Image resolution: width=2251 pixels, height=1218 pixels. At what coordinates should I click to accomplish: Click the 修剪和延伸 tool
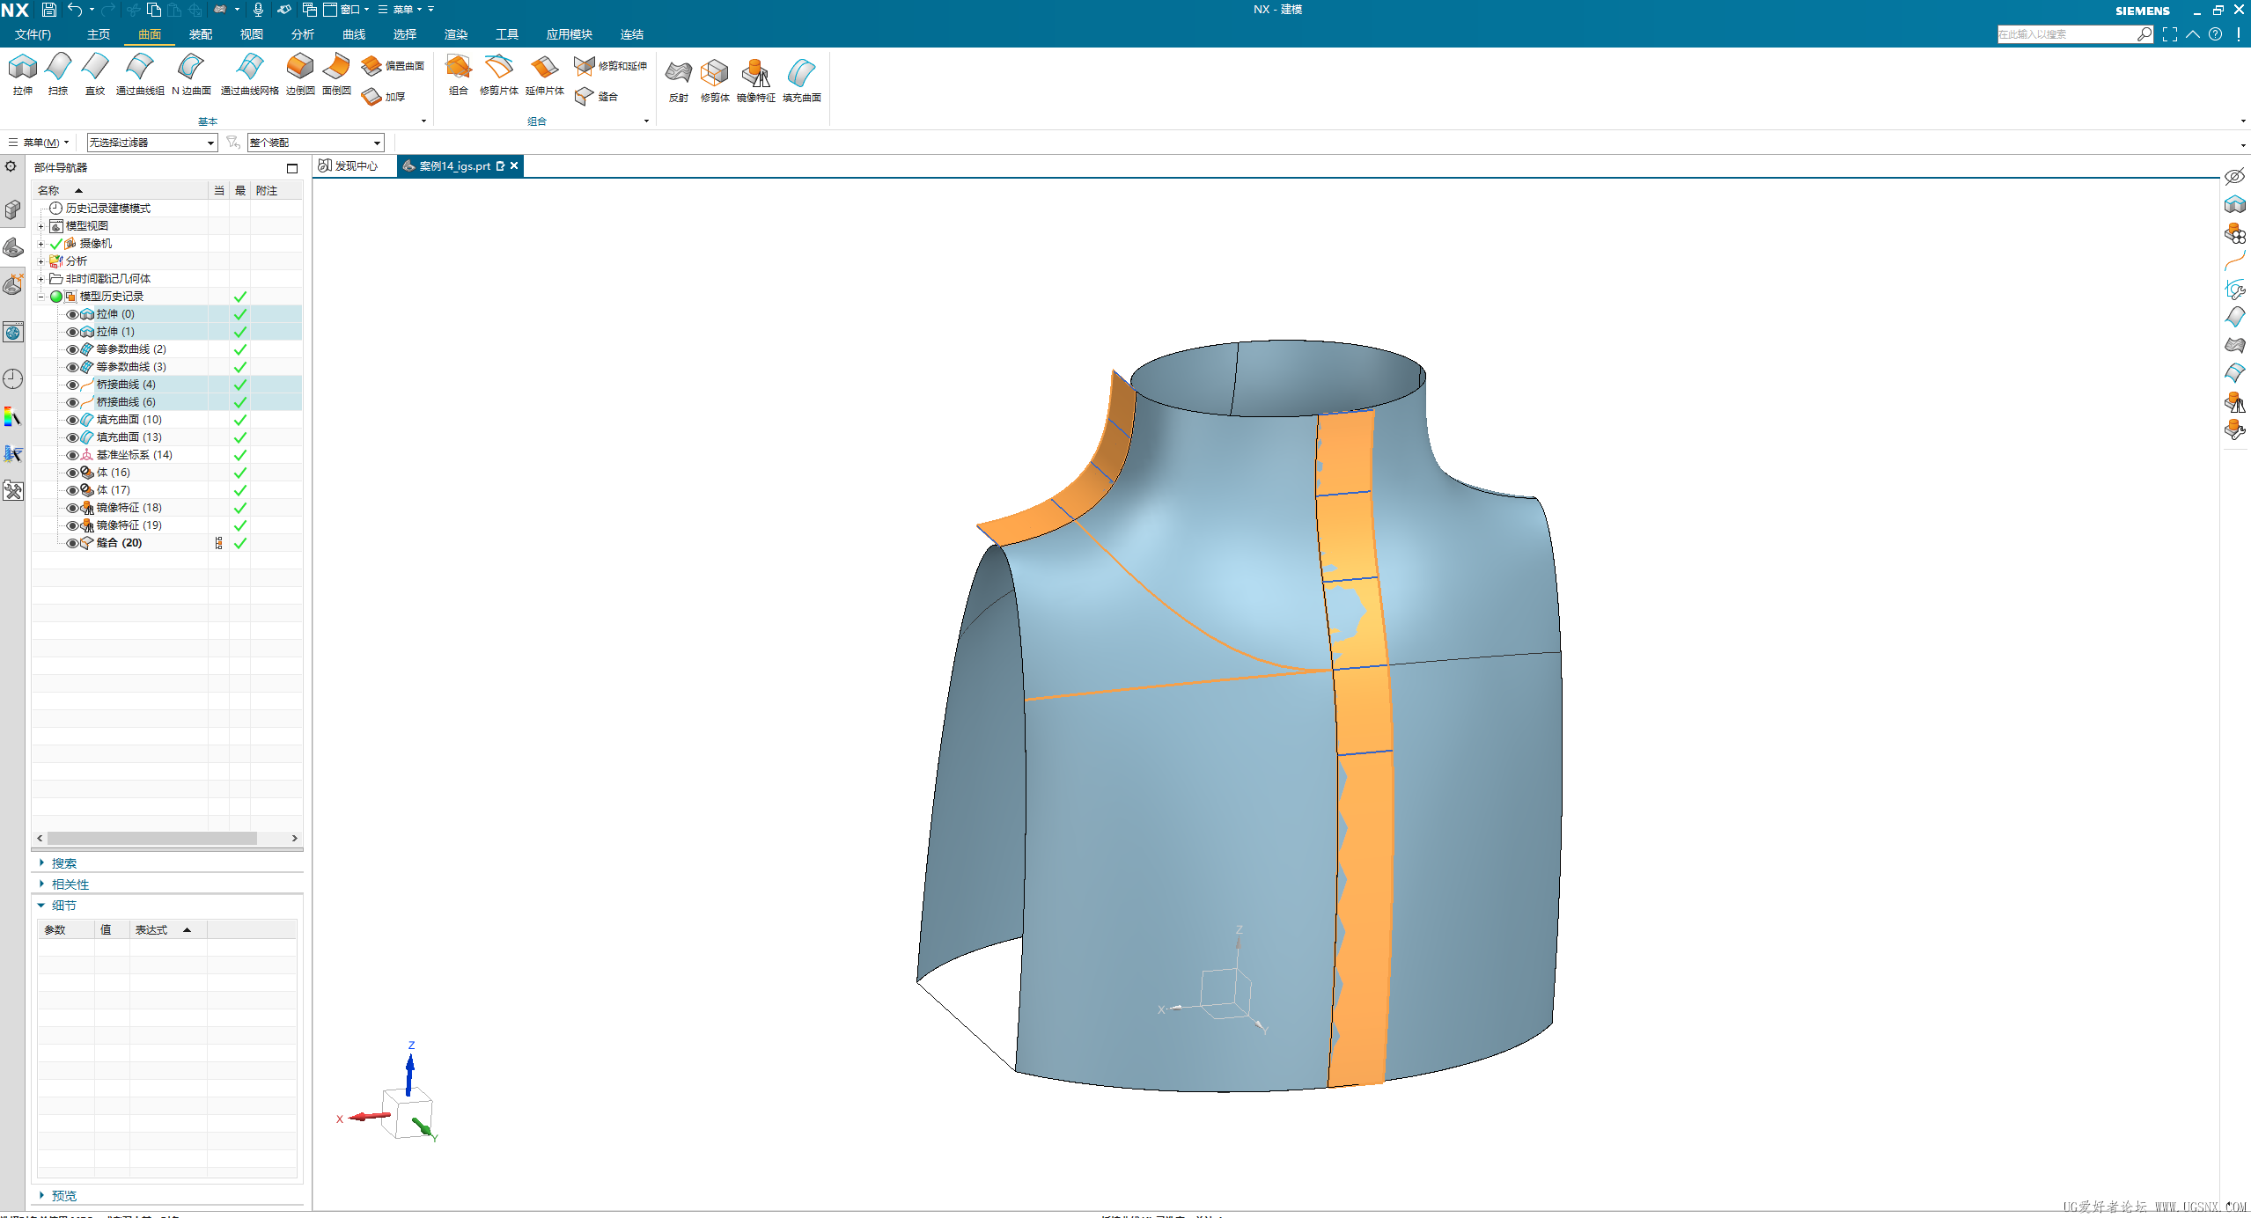click(610, 66)
